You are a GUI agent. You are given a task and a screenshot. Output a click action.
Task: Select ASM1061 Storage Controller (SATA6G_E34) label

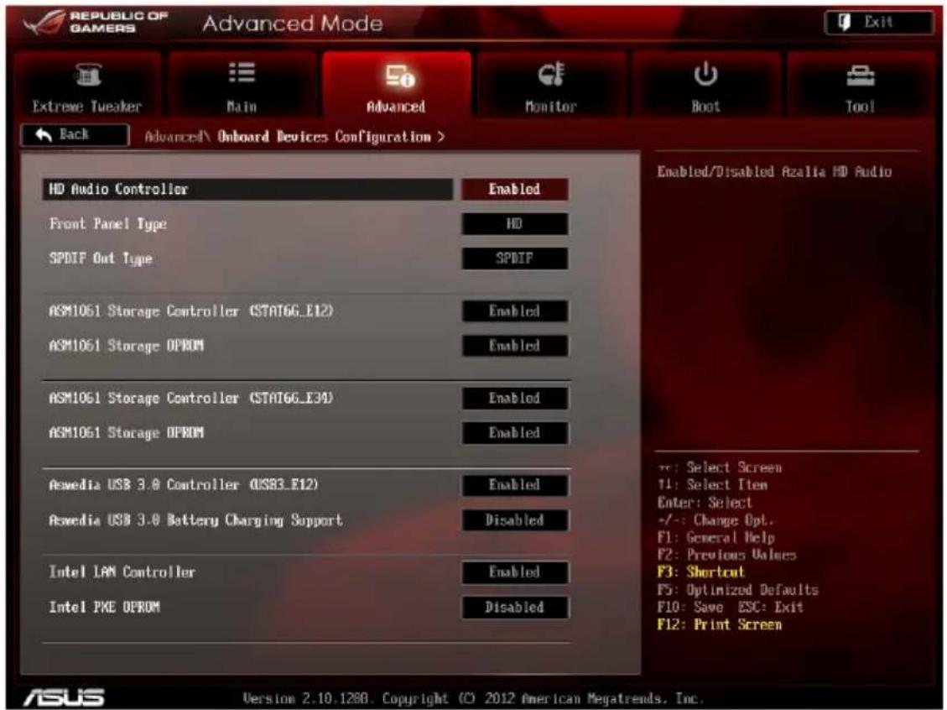[191, 398]
